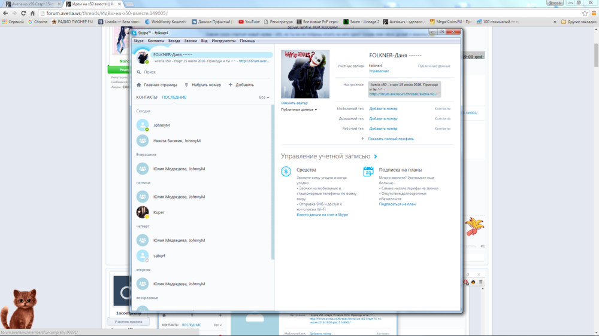Bookmark this page with the star icon
This screenshot has width=599, height=336.
pyautogui.click(x=585, y=13)
